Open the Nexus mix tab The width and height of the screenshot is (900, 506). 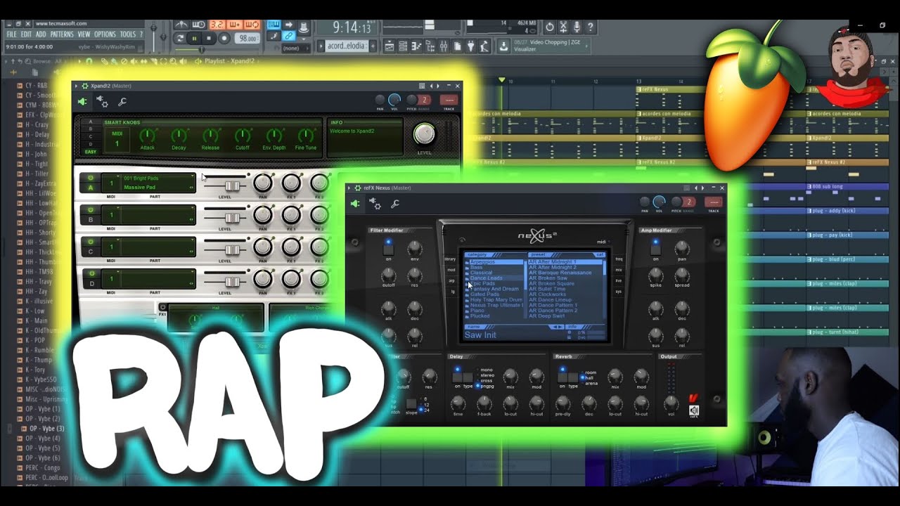coord(619,270)
